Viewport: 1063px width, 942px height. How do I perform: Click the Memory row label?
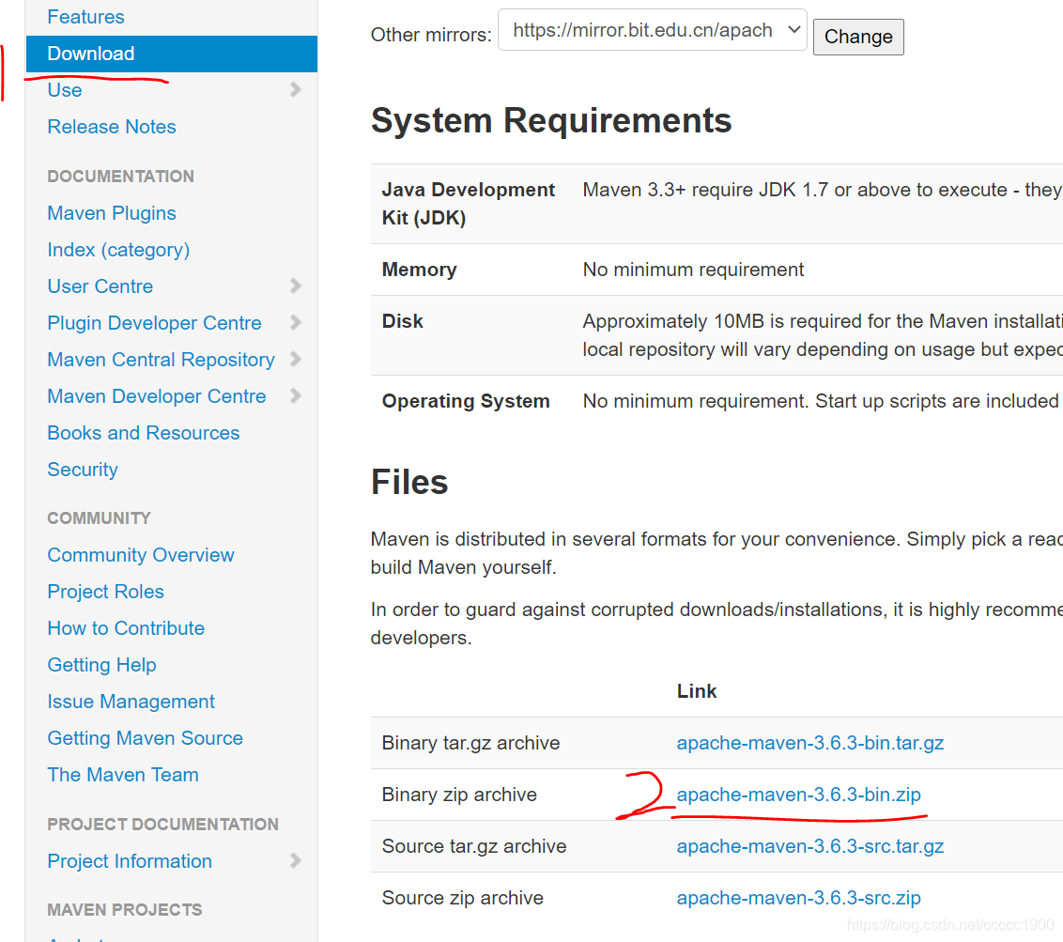[x=419, y=270]
